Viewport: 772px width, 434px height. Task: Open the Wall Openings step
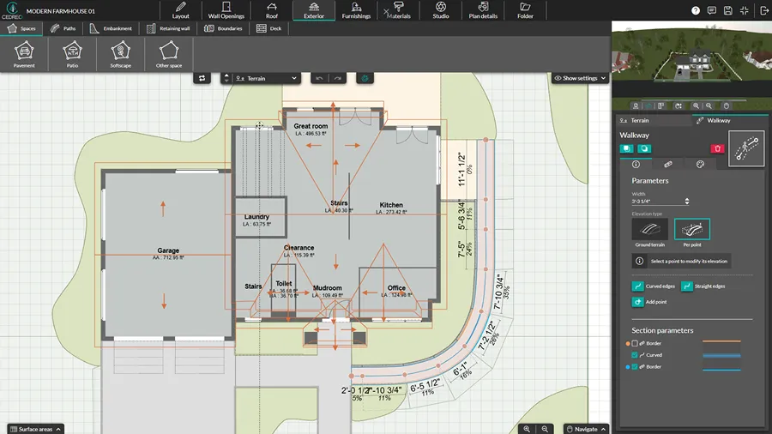pyautogui.click(x=226, y=10)
